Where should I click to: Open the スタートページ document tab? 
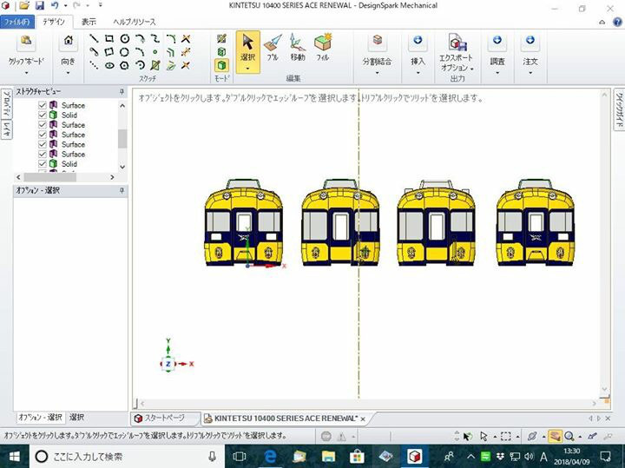pyautogui.click(x=164, y=419)
